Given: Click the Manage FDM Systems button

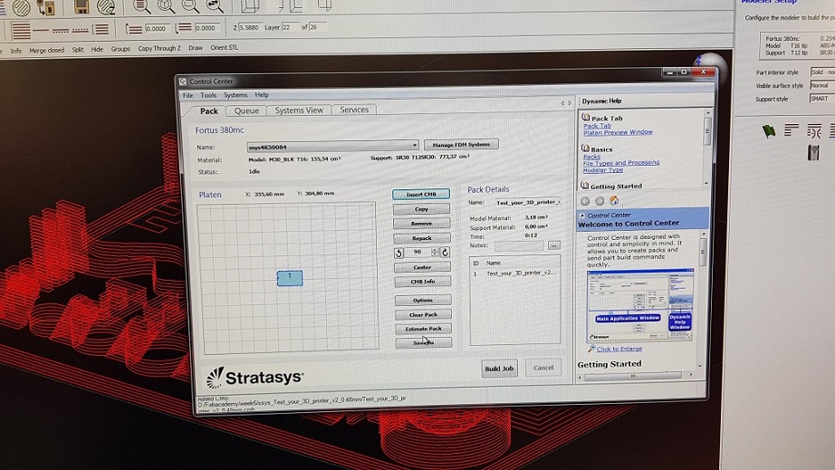Looking at the screenshot, I should point(461,145).
